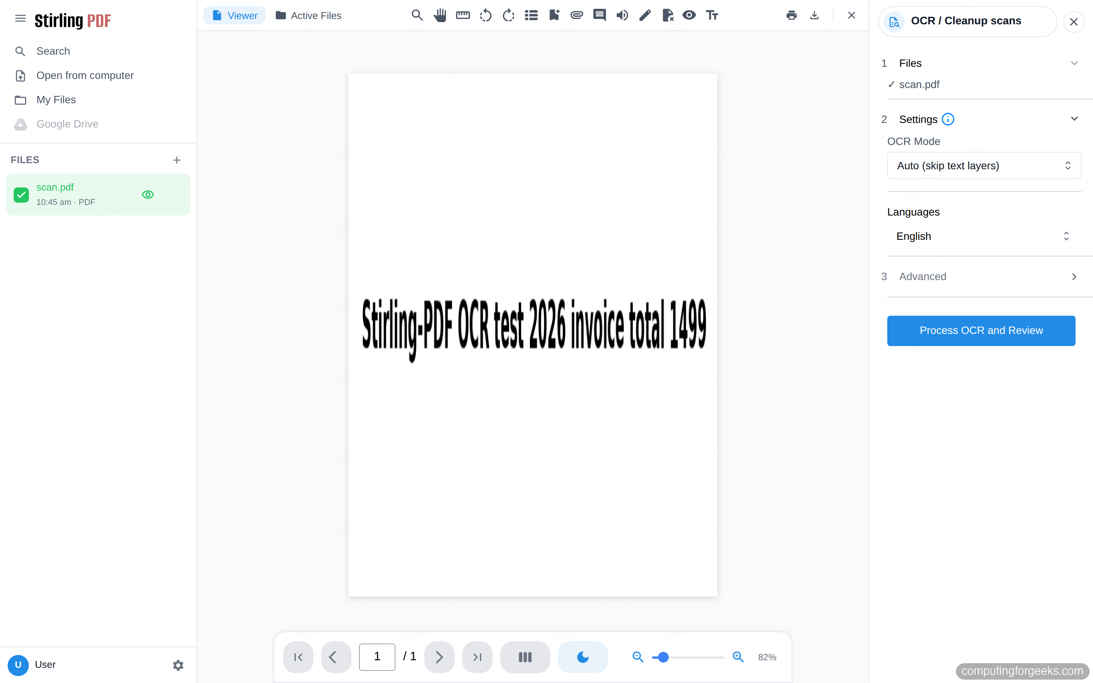Screen dimensions: 1093x683
Task: Open the comments panel
Action: pos(599,15)
